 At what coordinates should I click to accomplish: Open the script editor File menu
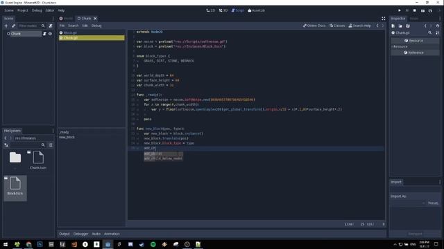[62, 26]
